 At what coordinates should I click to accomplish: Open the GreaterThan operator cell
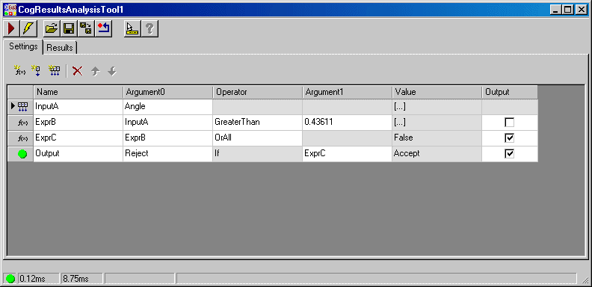coord(257,123)
